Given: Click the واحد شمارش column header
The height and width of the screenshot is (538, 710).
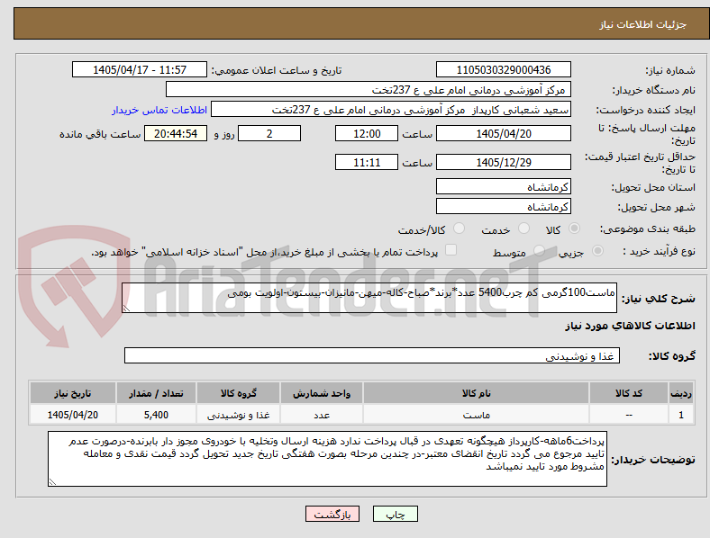Looking at the screenshot, I should 322,393.
